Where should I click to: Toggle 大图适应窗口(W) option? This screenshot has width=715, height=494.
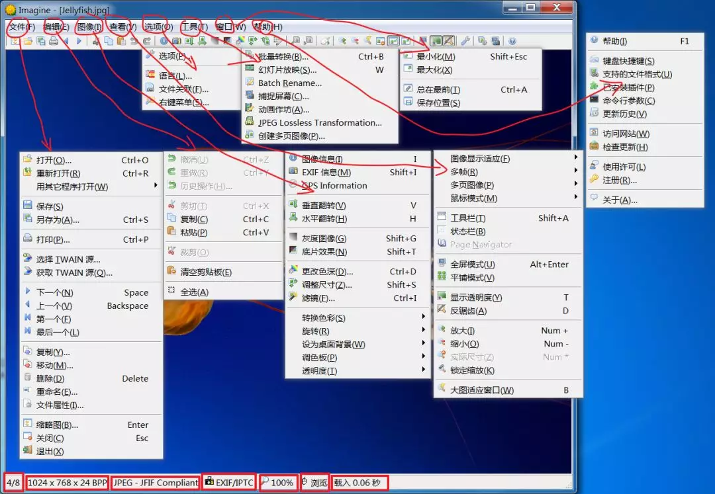[x=508, y=390]
